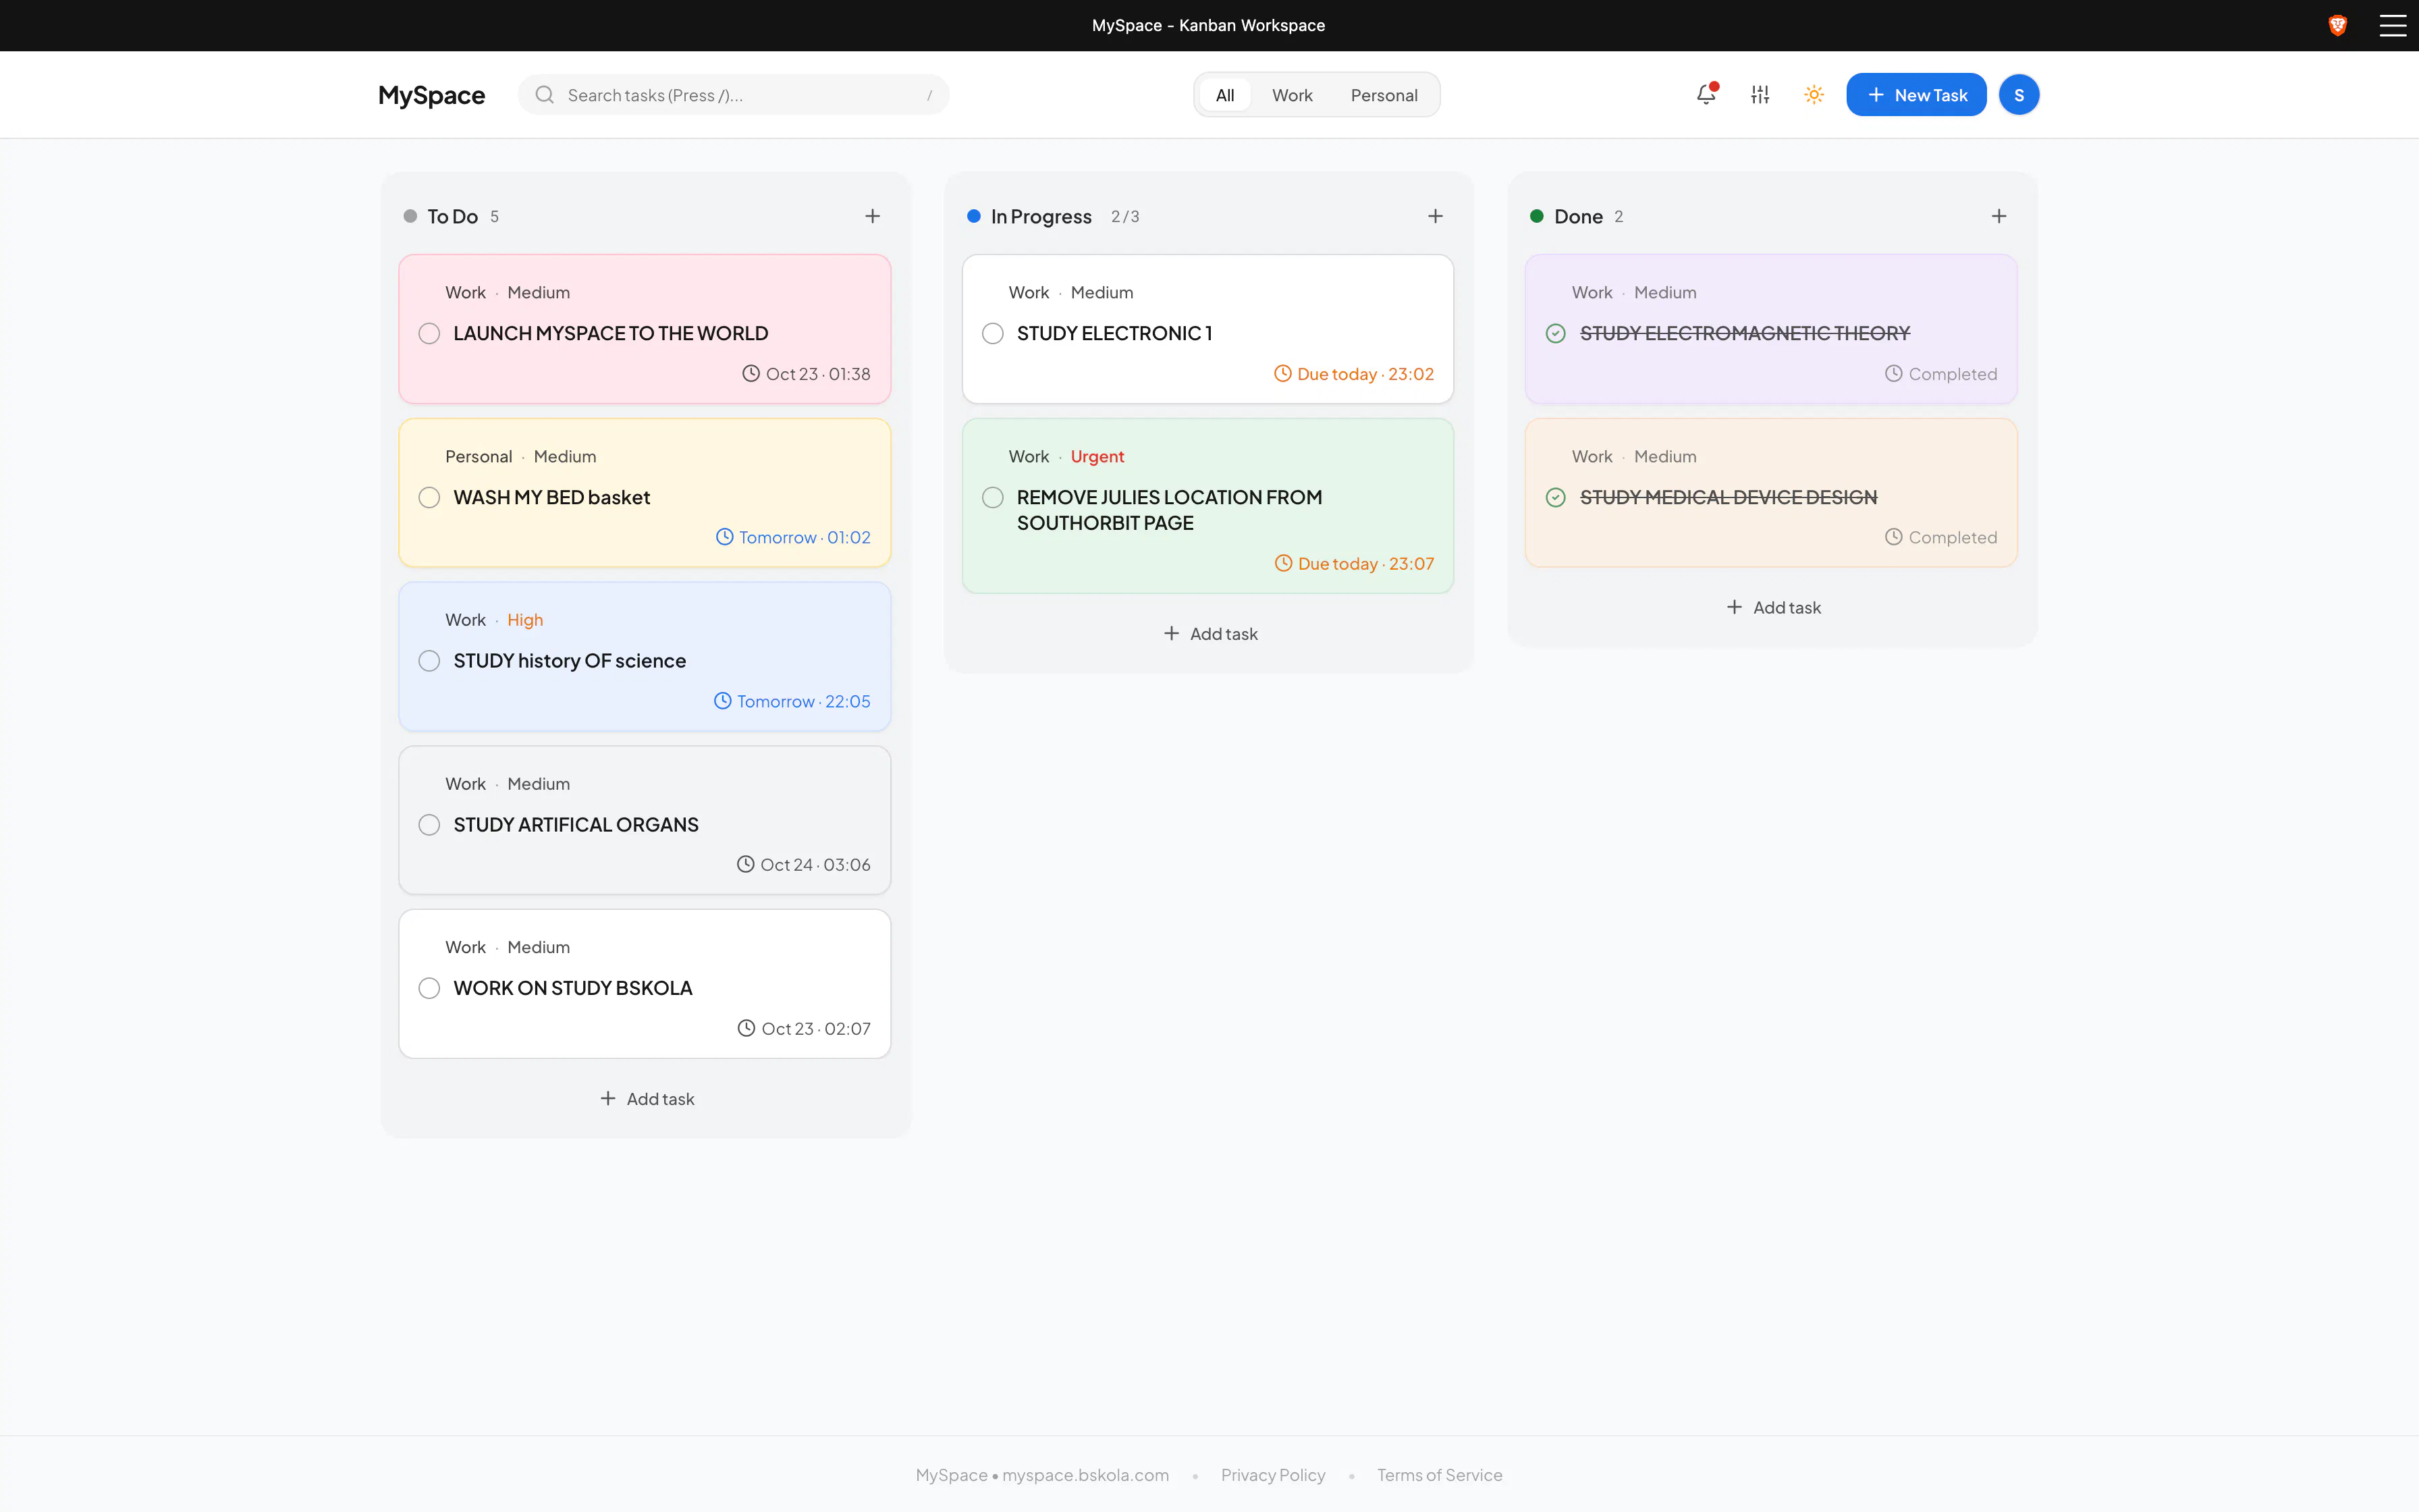Click the In Progress column title

1041,217
